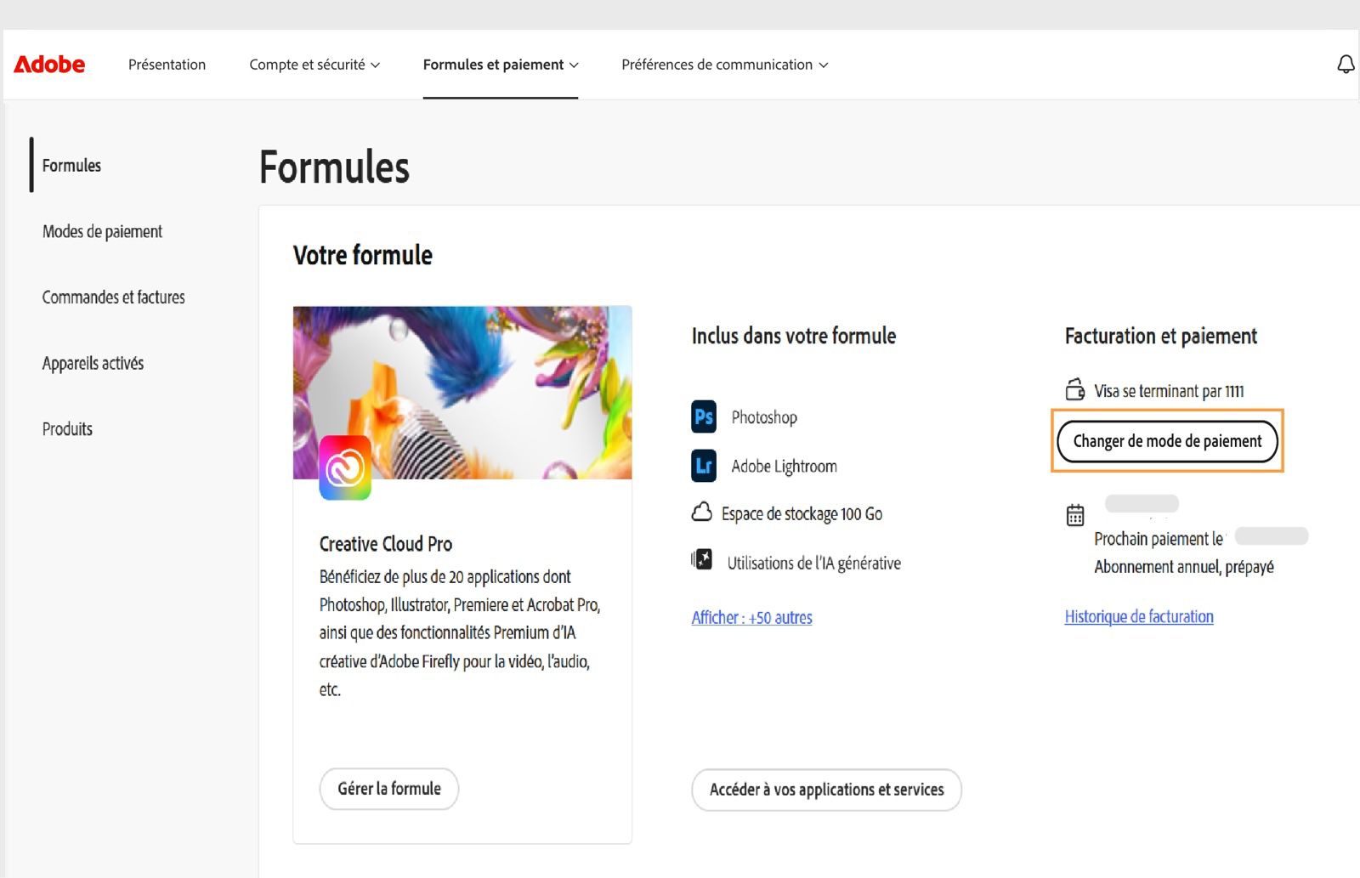Viewport: 1360px width, 878px height.
Task: Click the cloud storage icon
Action: pyautogui.click(x=701, y=513)
